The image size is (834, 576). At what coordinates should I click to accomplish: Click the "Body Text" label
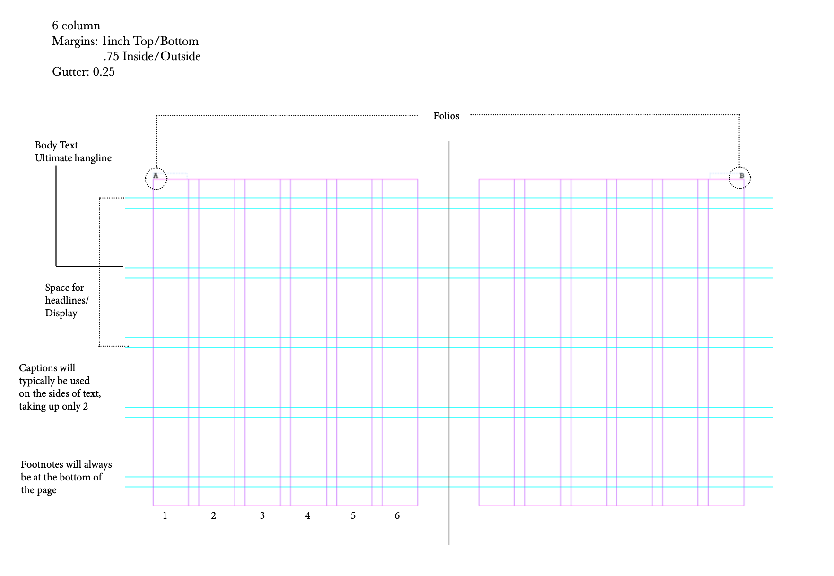pyautogui.click(x=56, y=145)
